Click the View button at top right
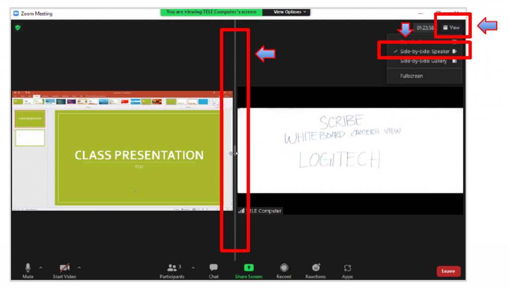Screen dimensions: 509x289 (x=451, y=28)
